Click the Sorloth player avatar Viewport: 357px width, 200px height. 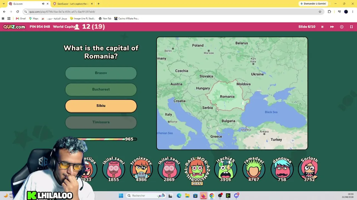pyautogui.click(x=309, y=169)
